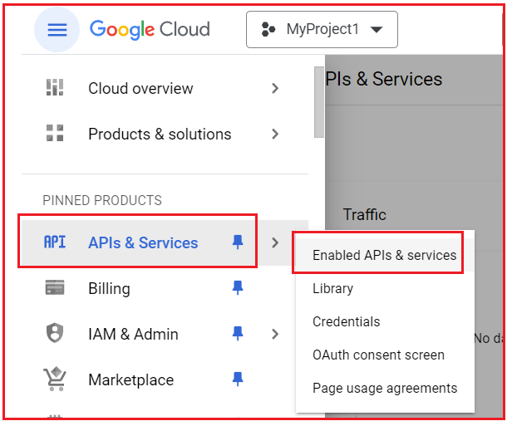Expand the Cloud overview submenu chevron
The width and height of the screenshot is (507, 421).
pyautogui.click(x=275, y=88)
